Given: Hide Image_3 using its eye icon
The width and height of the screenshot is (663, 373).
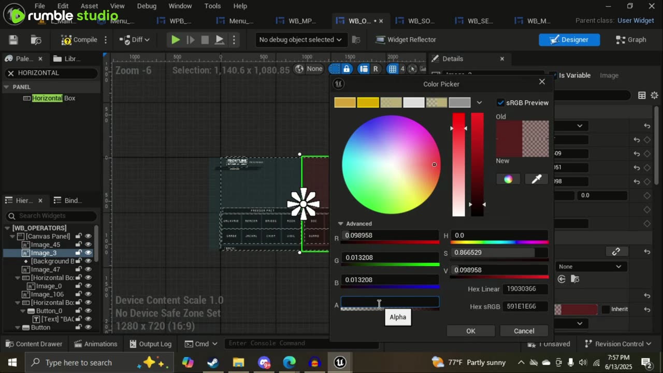Looking at the screenshot, I should pos(88,253).
